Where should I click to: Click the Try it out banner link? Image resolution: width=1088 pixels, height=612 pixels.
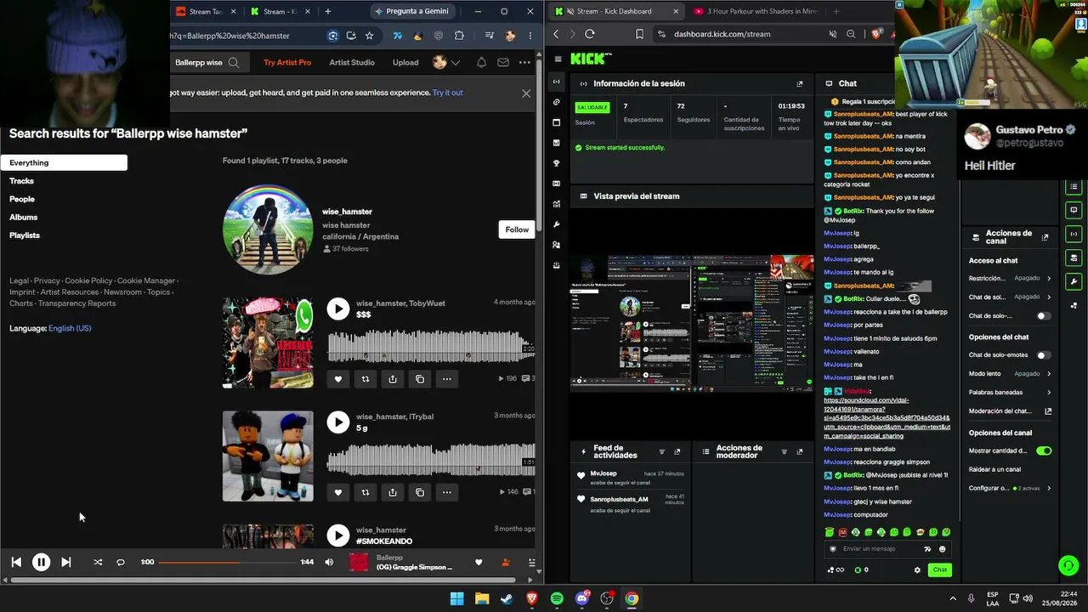click(448, 93)
